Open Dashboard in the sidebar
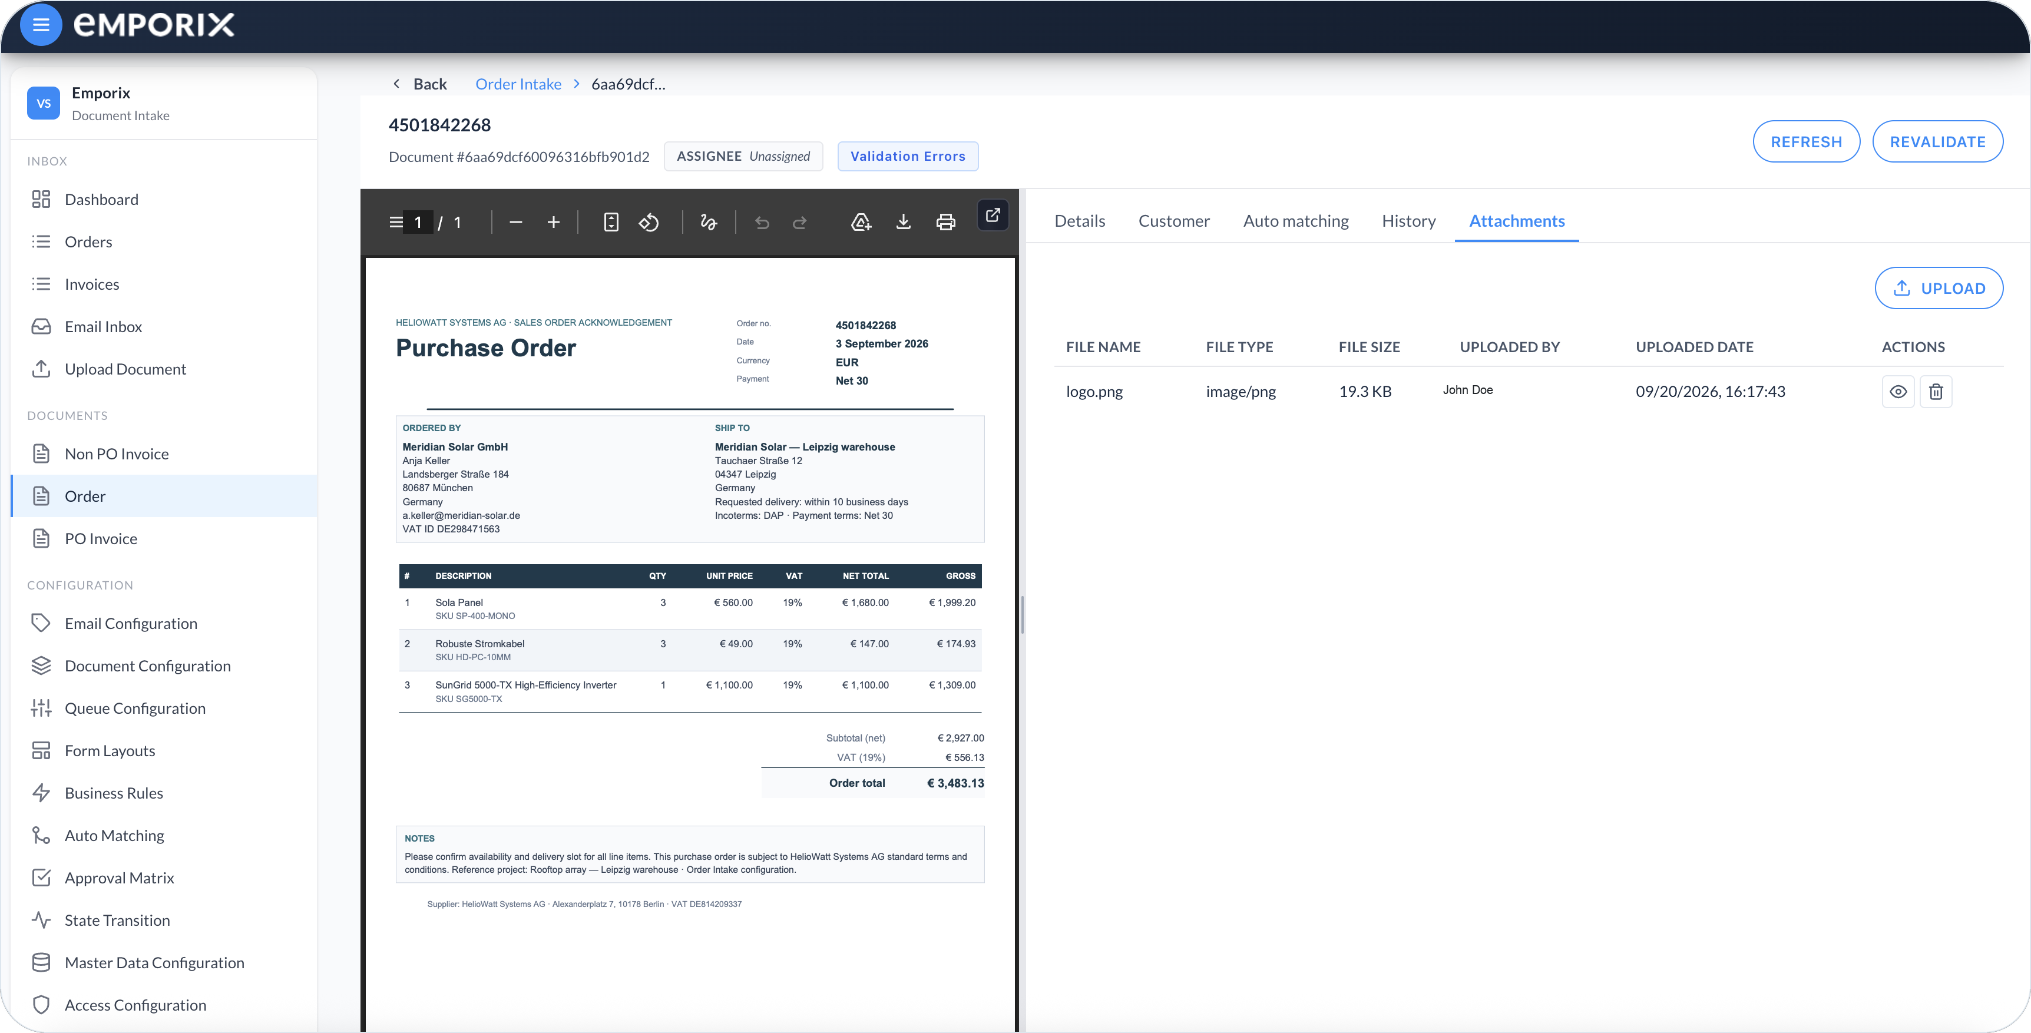This screenshot has width=2031, height=1033. (164, 200)
